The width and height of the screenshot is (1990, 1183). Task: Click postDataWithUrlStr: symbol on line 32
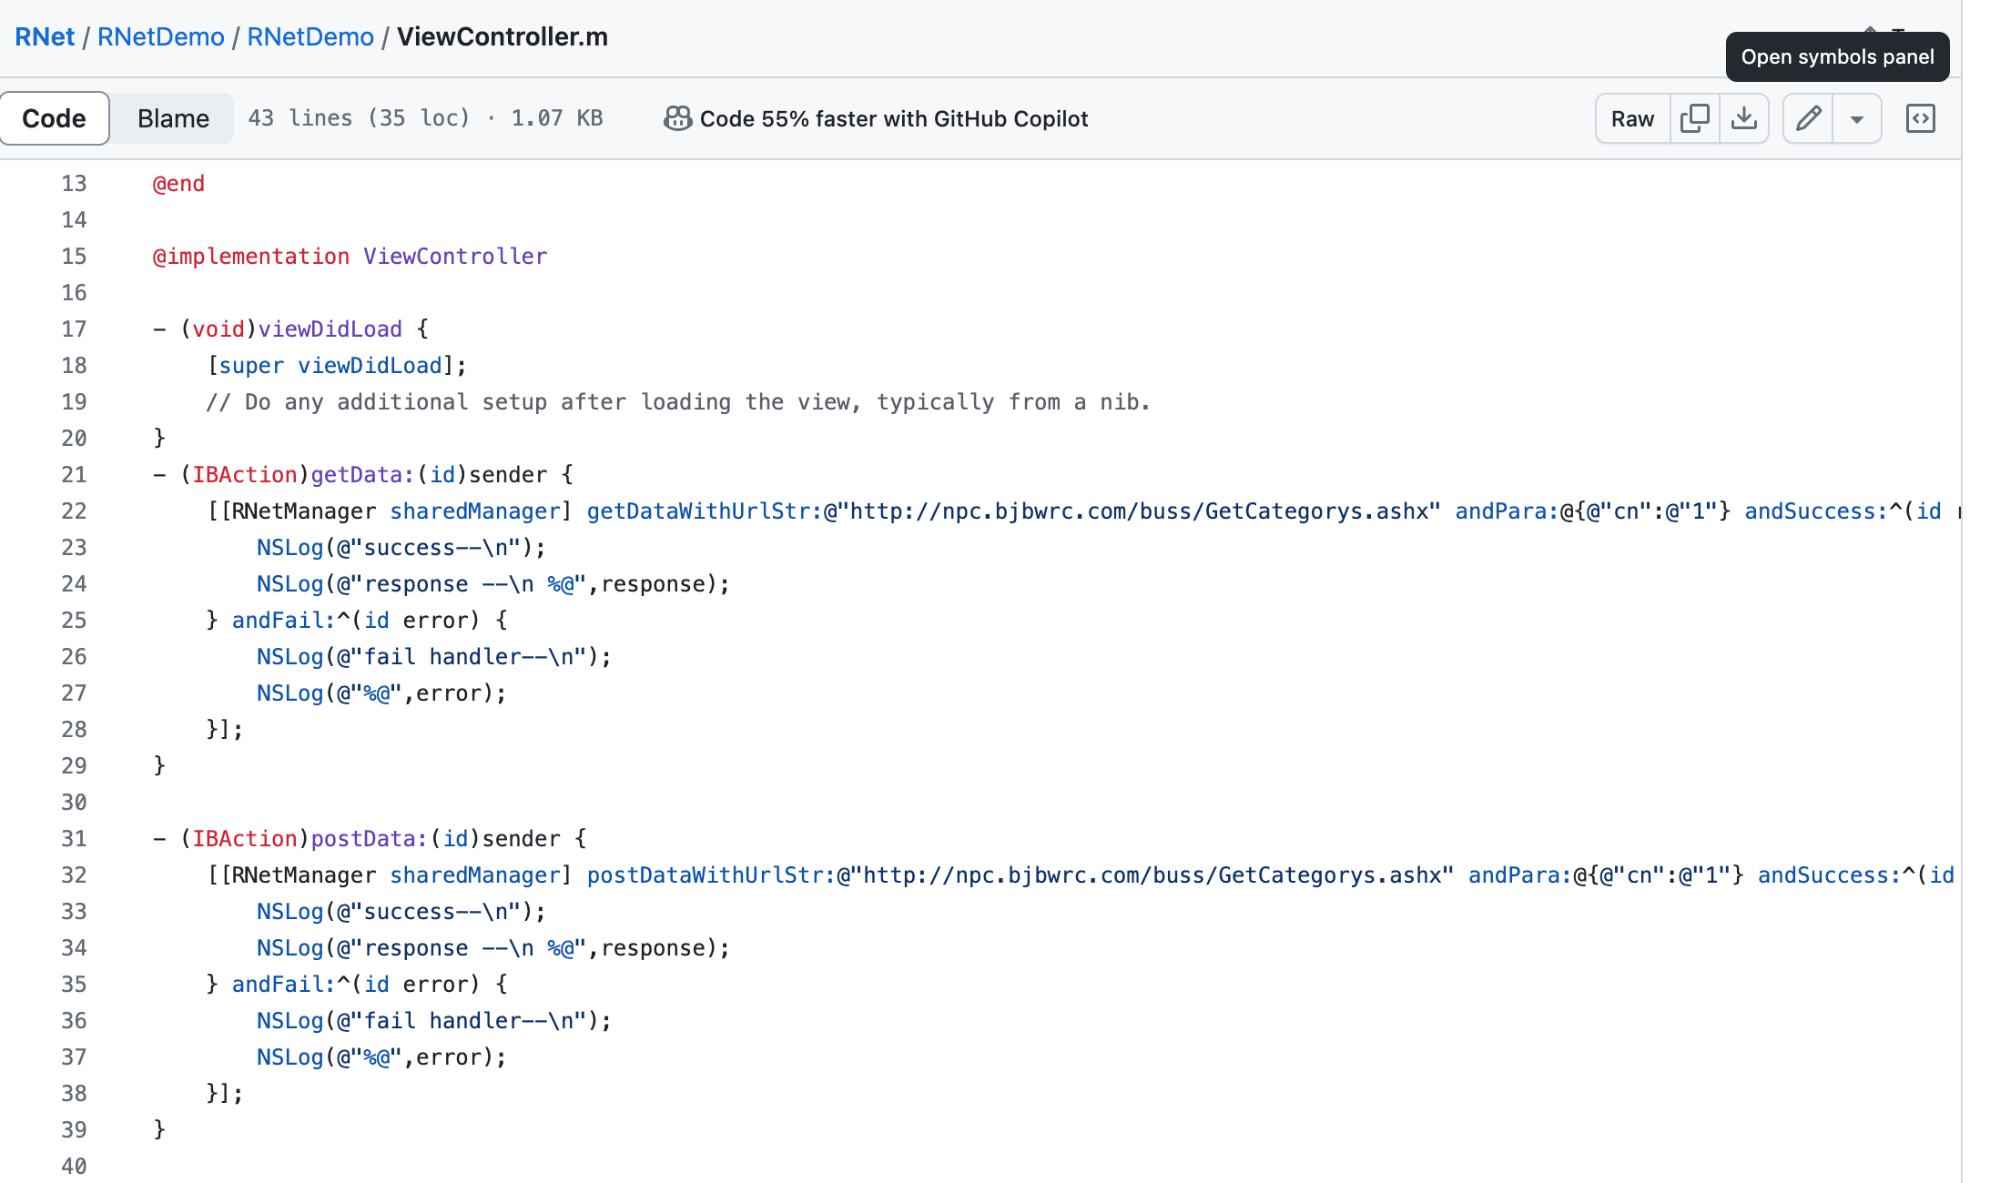point(711,875)
